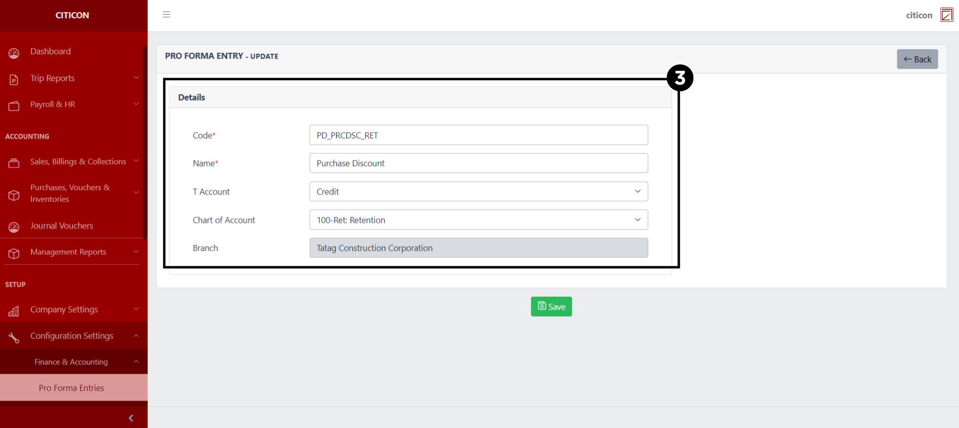
Task: Open Purchases, Vouchers & Inventories menu
Action: 70,193
